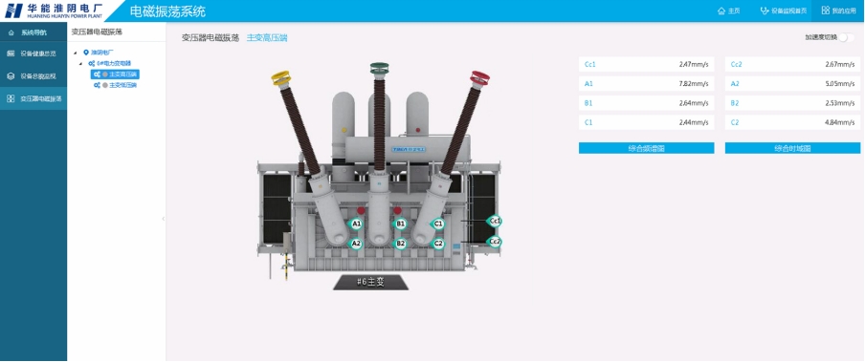Click the A1 sensor marker on the transformer

(x=356, y=224)
